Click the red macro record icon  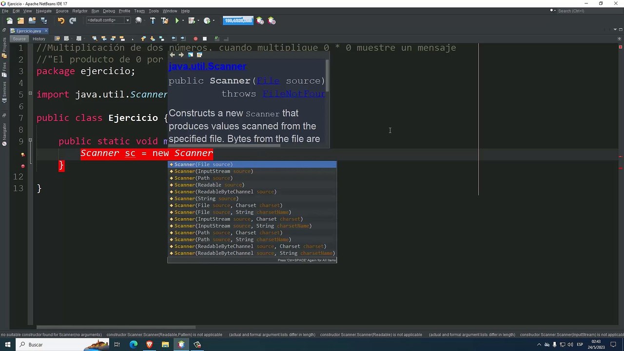[x=195, y=39]
